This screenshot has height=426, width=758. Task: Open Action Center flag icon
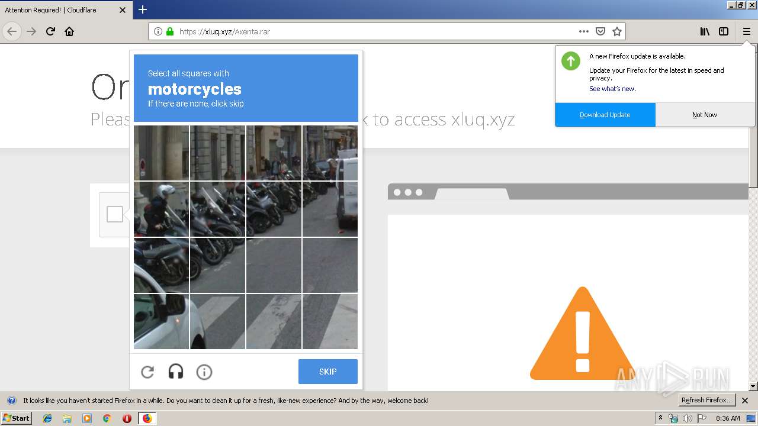702,418
